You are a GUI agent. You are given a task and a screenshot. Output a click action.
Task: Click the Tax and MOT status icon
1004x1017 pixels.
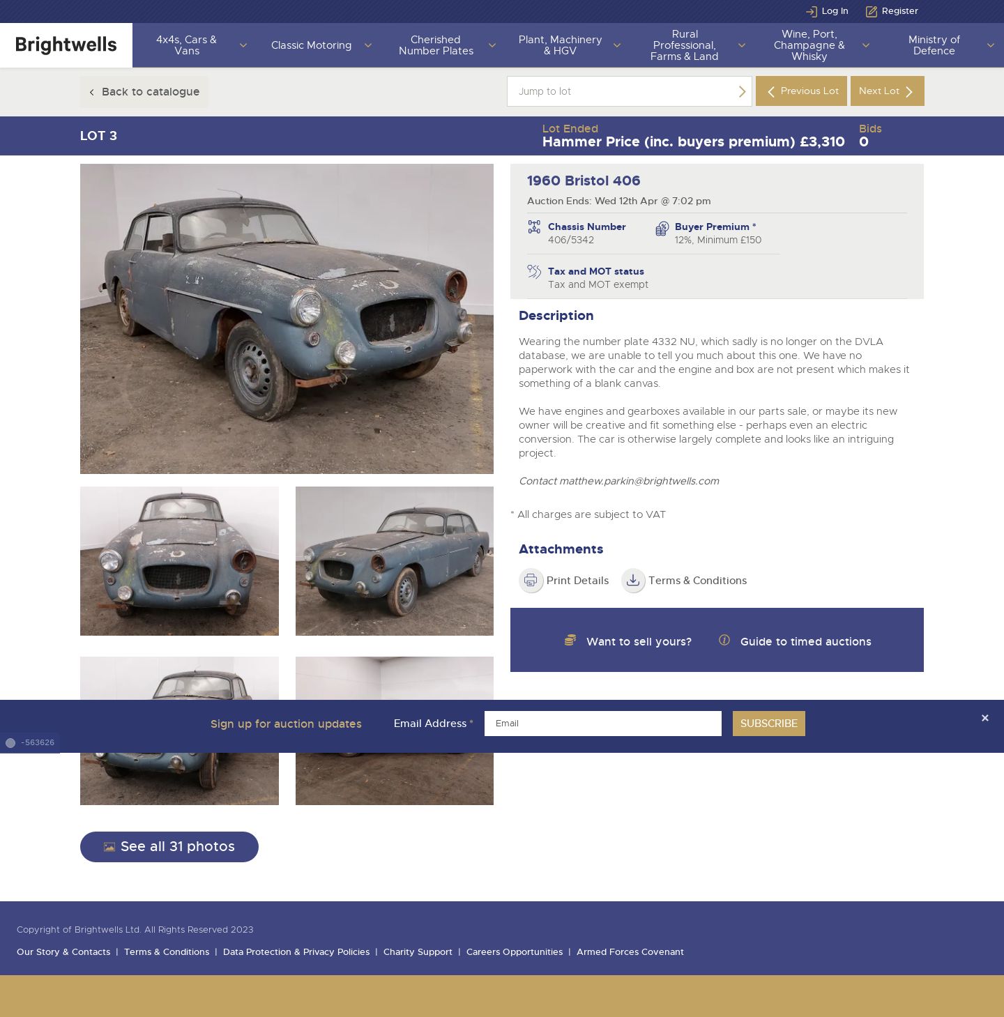coord(534,272)
